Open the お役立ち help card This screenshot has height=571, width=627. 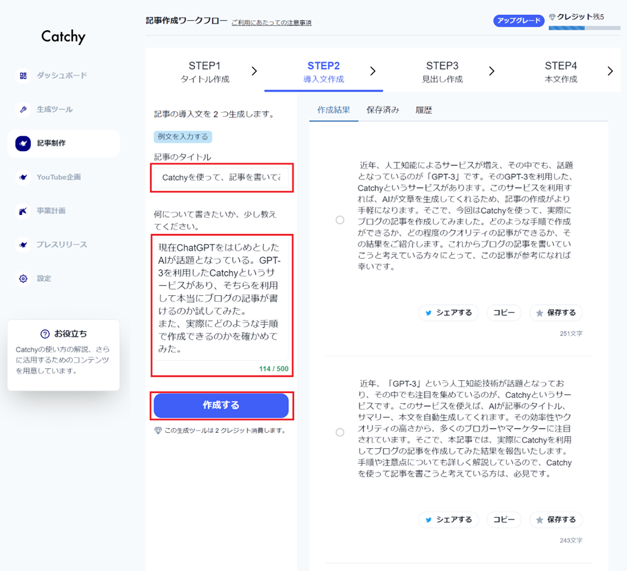coord(63,355)
